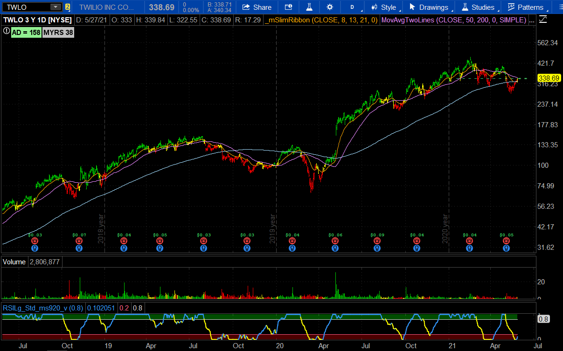Image resolution: width=563 pixels, height=351 pixels.
Task: Expand the TWLO symbol dropdown arrow
Action: [56, 7]
